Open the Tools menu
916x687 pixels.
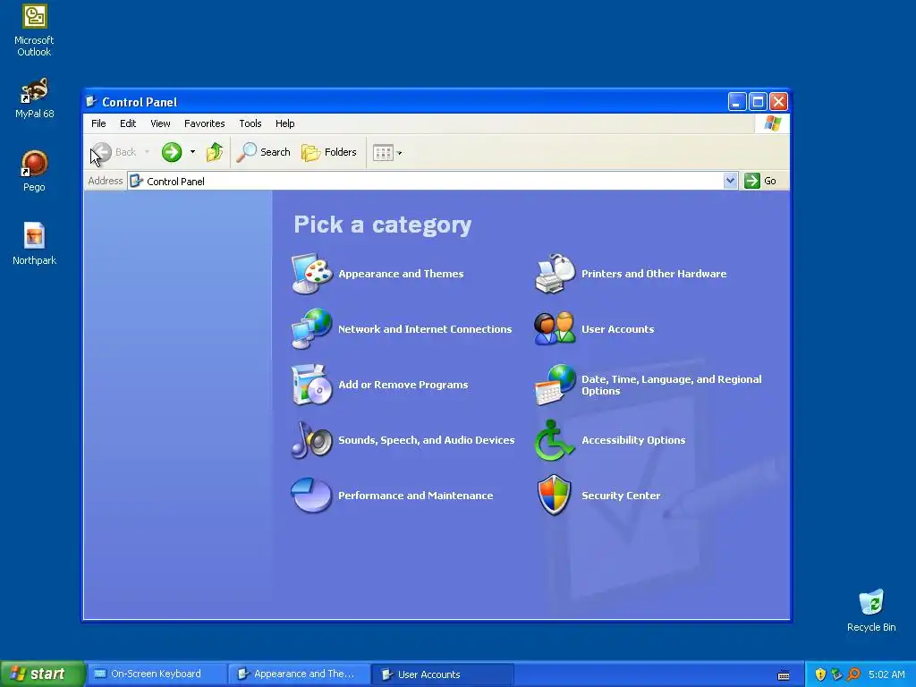pos(250,123)
